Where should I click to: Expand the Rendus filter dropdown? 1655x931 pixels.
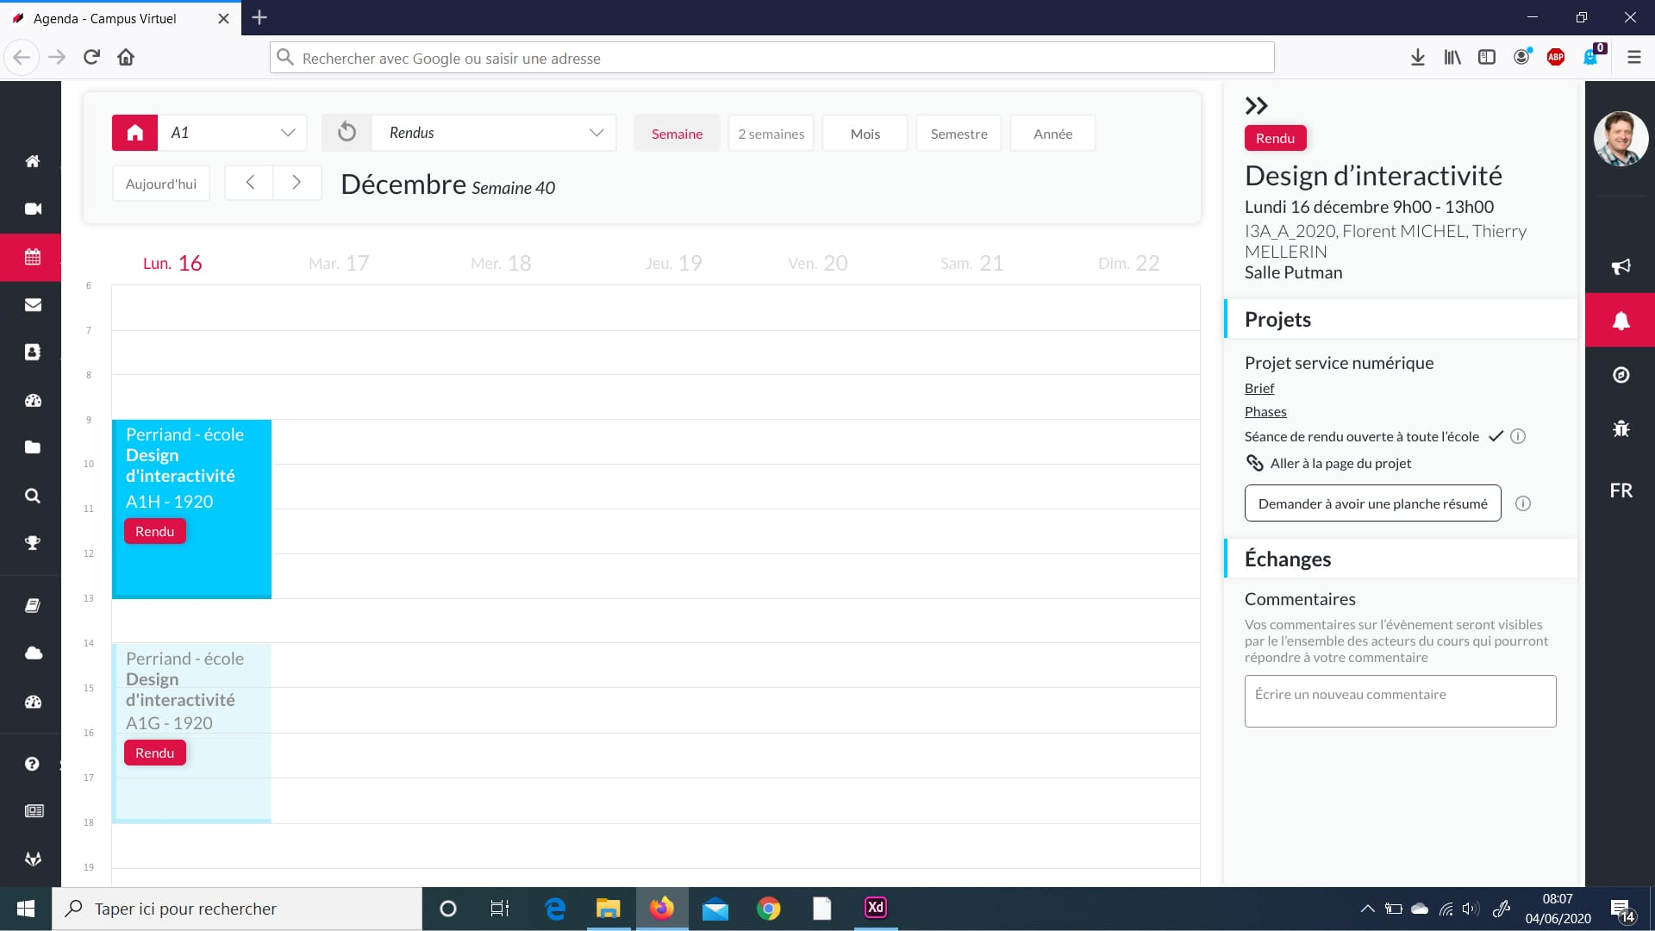494,133
